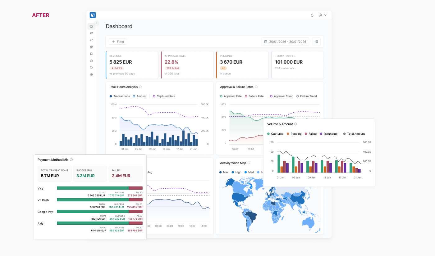Click the blue cube app logo
Image resolution: width=435 pixels, height=256 pixels.
click(93, 15)
